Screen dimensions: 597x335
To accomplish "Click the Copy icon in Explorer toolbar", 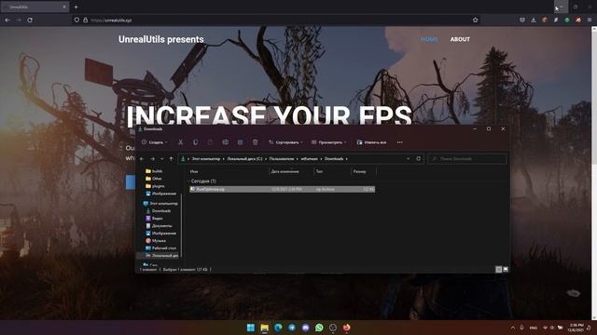I will (195, 142).
